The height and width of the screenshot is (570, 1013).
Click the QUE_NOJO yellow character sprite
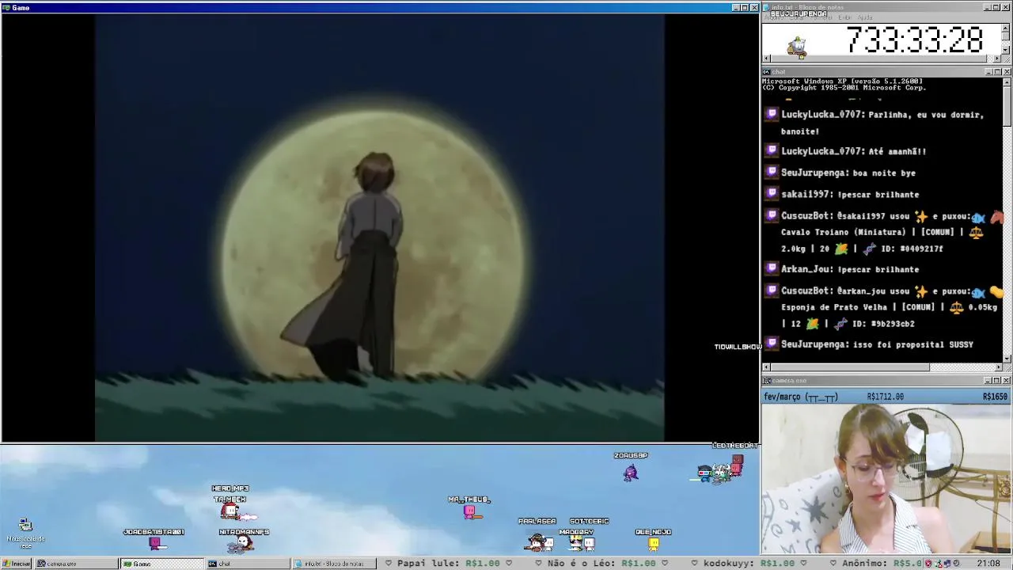[x=654, y=544]
